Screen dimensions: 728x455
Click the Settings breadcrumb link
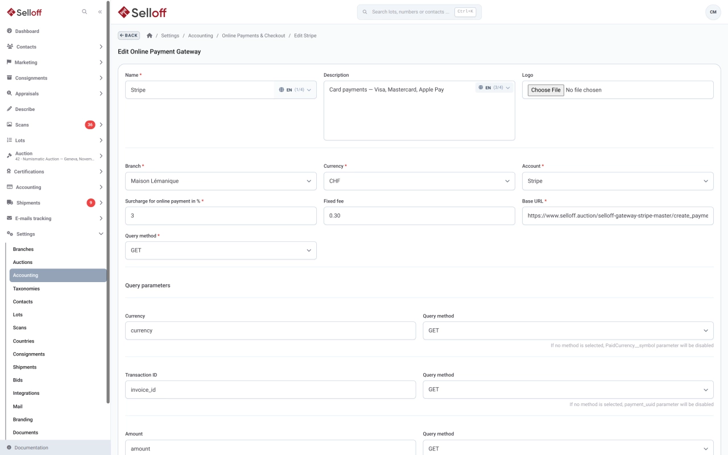(170, 35)
